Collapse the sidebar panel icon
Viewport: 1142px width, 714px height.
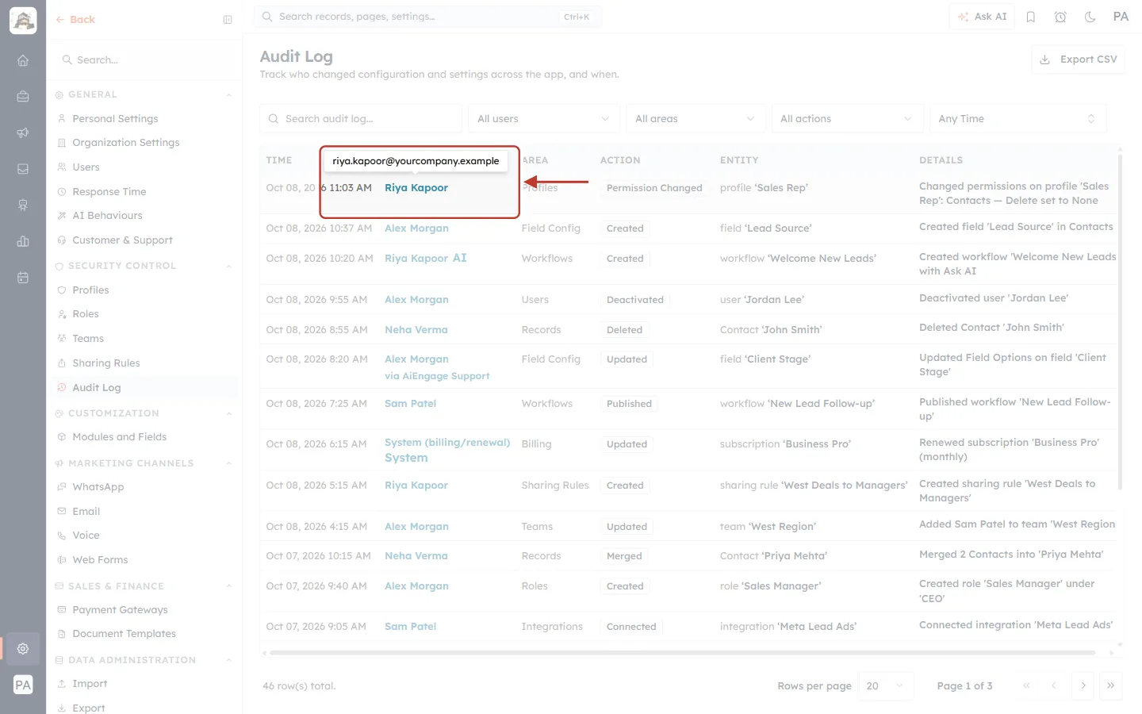(x=228, y=20)
